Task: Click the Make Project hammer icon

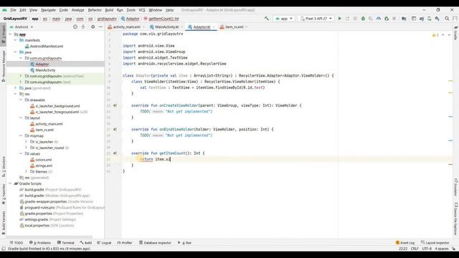Action: pos(266,19)
